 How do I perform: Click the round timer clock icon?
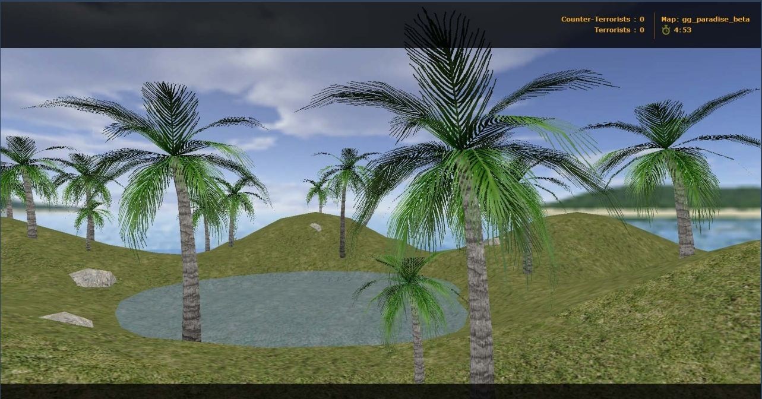(666, 30)
